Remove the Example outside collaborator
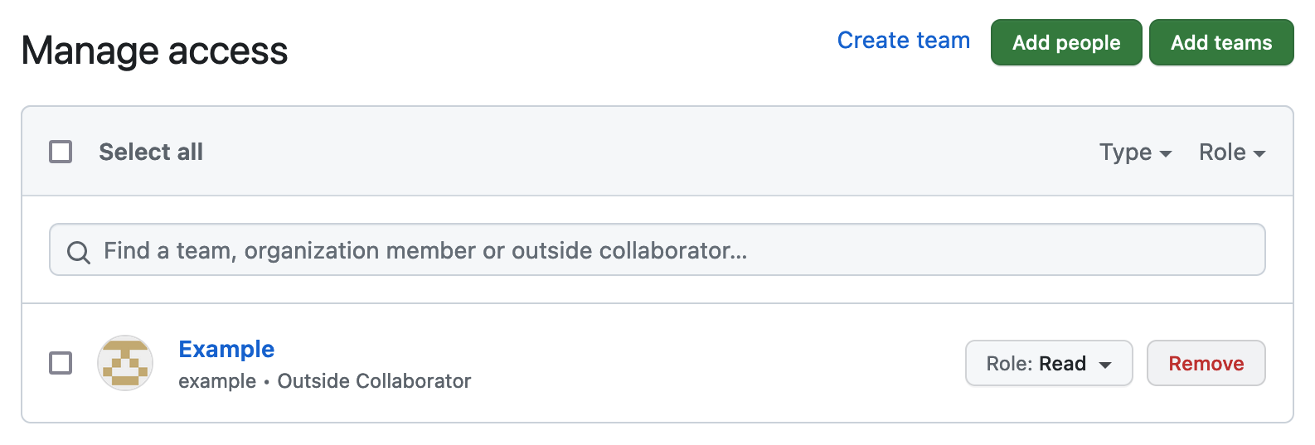The width and height of the screenshot is (1315, 445). pyautogui.click(x=1206, y=363)
